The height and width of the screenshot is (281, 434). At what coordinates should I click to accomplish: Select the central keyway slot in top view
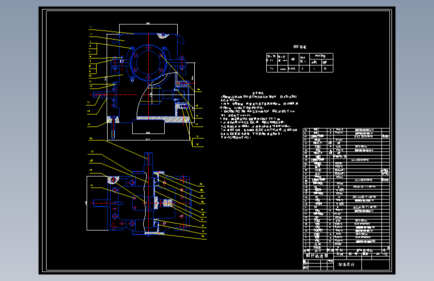pyautogui.click(x=149, y=203)
